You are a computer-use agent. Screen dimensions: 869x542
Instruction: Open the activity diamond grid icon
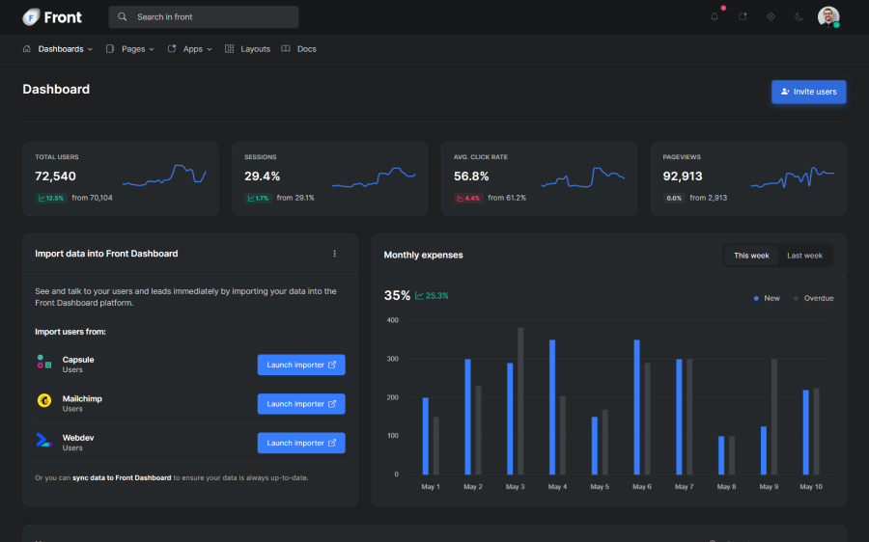(x=771, y=16)
